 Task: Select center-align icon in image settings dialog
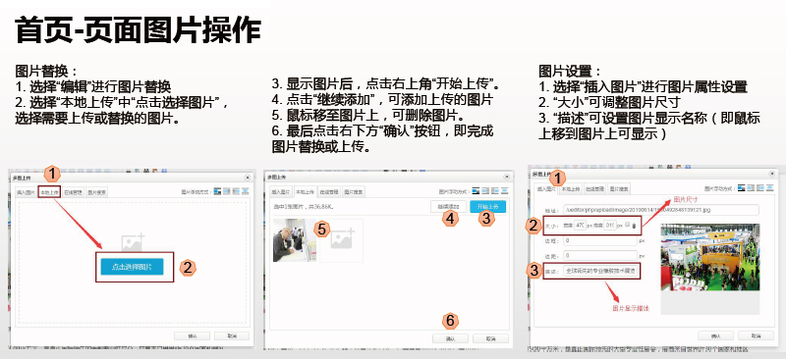click(770, 187)
